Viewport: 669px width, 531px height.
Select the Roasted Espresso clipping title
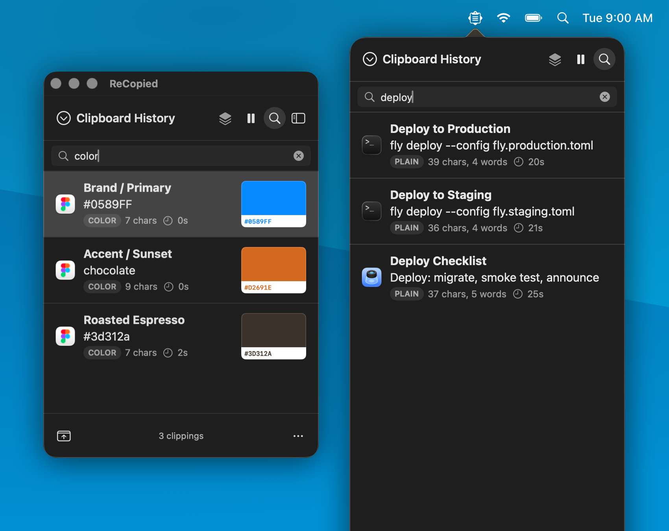(134, 320)
